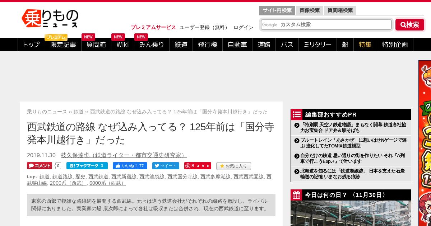
Task: Open the 船 navigation item
Action: coord(345,44)
